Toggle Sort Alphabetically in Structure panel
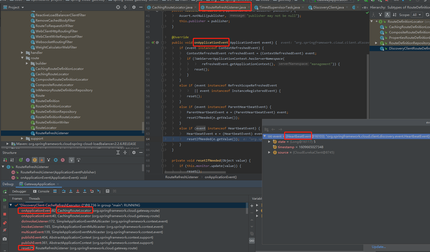The width and height of the screenshot is (430, 252). (x=12, y=160)
